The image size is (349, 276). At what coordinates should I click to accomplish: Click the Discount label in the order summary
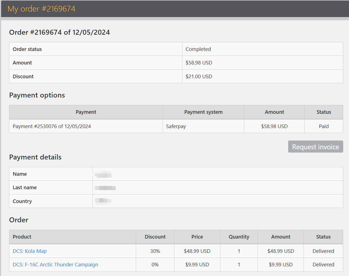click(x=23, y=76)
